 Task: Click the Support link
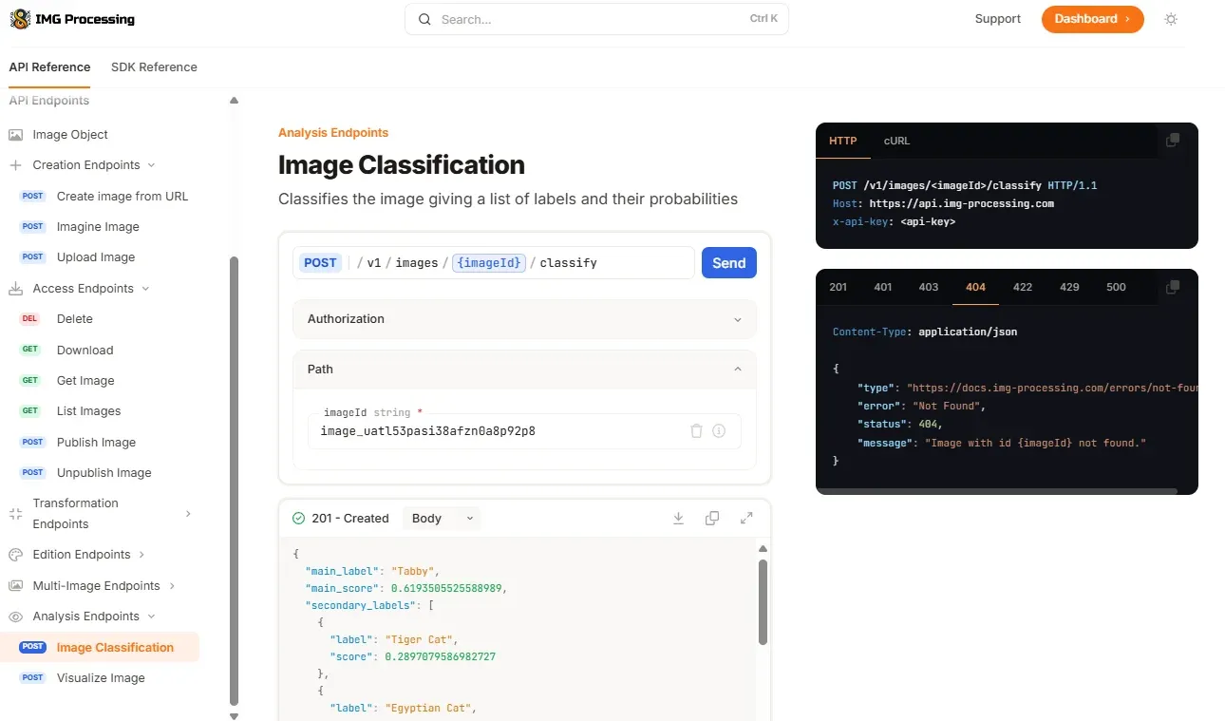(997, 19)
